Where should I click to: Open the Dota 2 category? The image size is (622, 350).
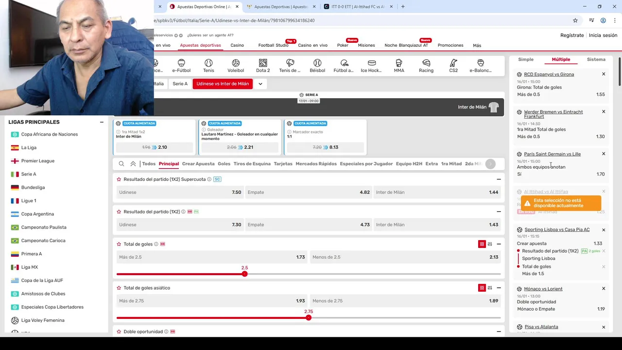pos(263,66)
